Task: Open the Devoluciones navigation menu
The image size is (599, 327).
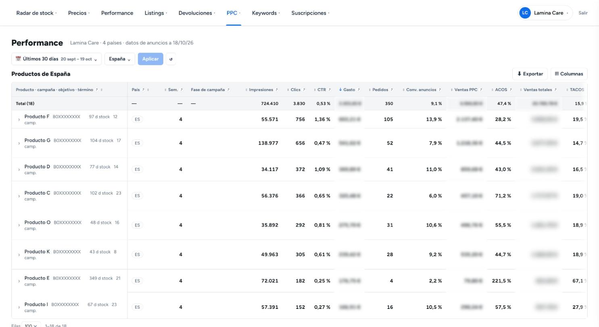Action: [197, 13]
